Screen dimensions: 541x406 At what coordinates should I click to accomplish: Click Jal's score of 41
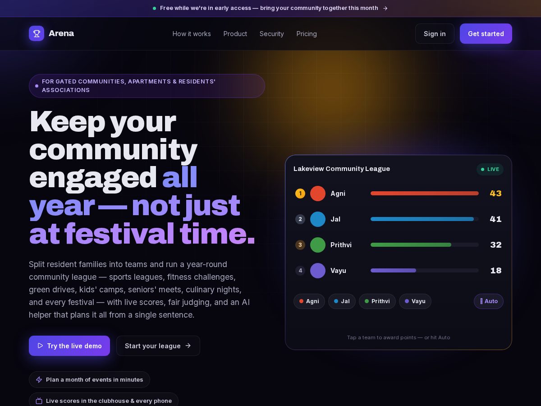tap(496, 219)
